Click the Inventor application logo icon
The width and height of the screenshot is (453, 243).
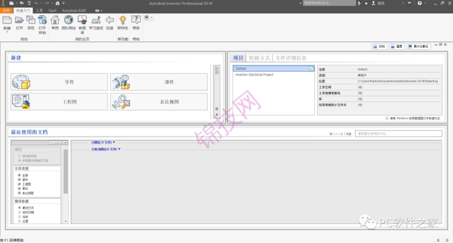click(x=3, y=3)
